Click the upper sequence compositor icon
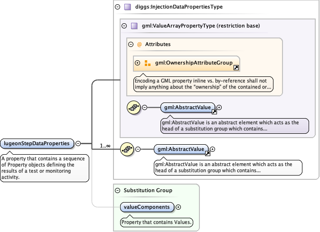The width and height of the screenshot is (320, 232). (x=134, y=108)
